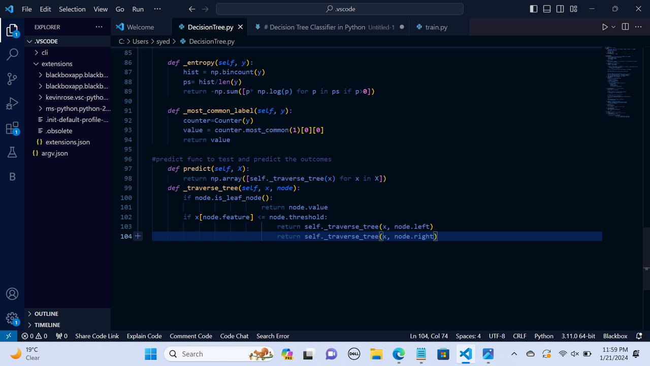650x366 pixels.
Task: Open Windows Start menu
Action: 151,354
